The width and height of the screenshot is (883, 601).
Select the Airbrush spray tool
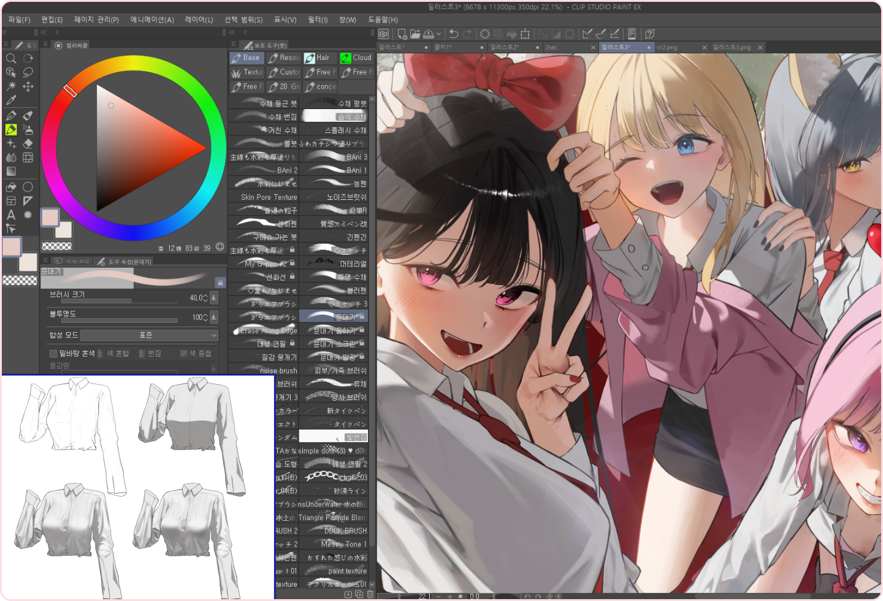[x=28, y=129]
